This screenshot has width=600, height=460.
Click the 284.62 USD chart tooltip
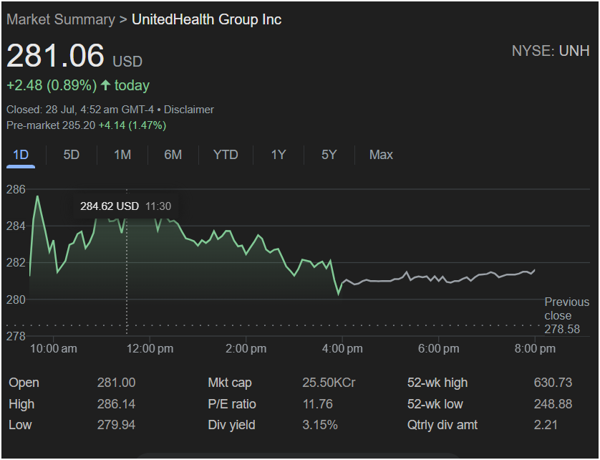tap(125, 206)
